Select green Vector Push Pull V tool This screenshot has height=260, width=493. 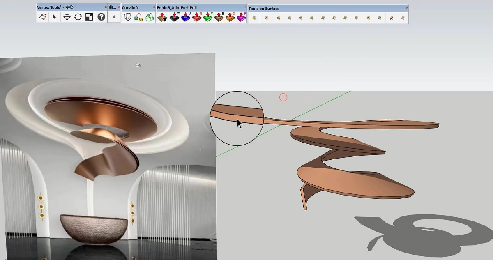click(x=208, y=17)
